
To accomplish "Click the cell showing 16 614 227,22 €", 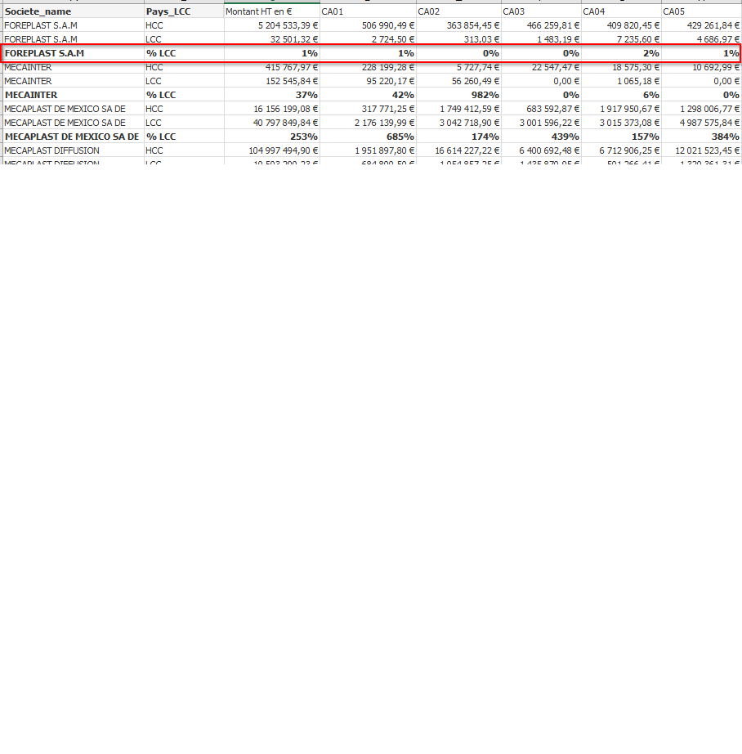I will click(x=459, y=150).
